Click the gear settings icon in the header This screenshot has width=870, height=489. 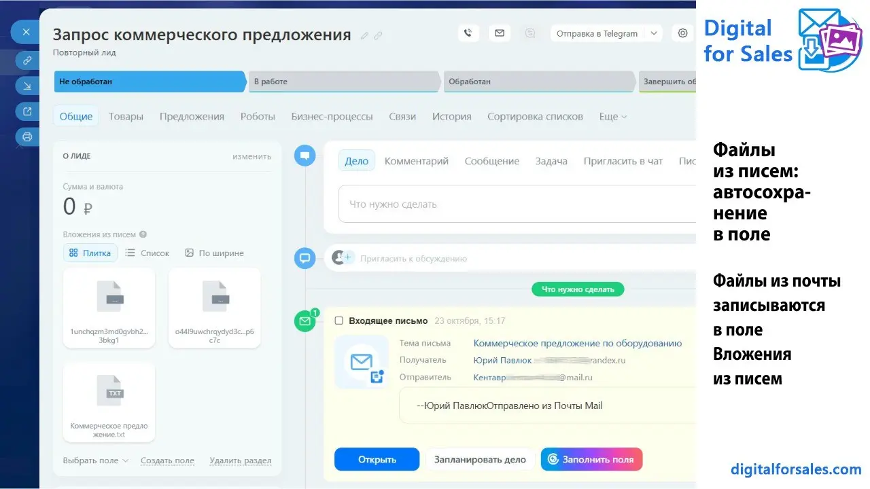coord(683,33)
